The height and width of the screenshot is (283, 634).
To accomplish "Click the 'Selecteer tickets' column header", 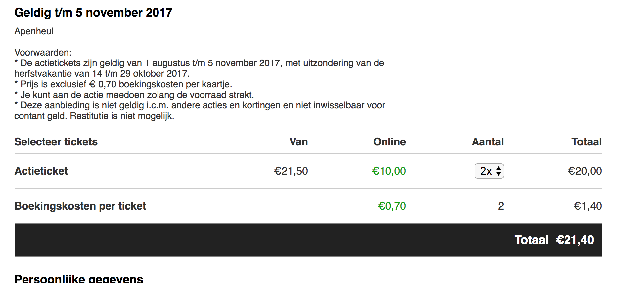I will [56, 142].
